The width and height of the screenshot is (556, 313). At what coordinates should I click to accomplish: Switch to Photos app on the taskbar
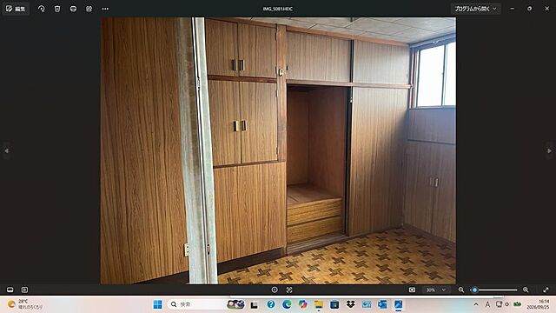pos(399,304)
